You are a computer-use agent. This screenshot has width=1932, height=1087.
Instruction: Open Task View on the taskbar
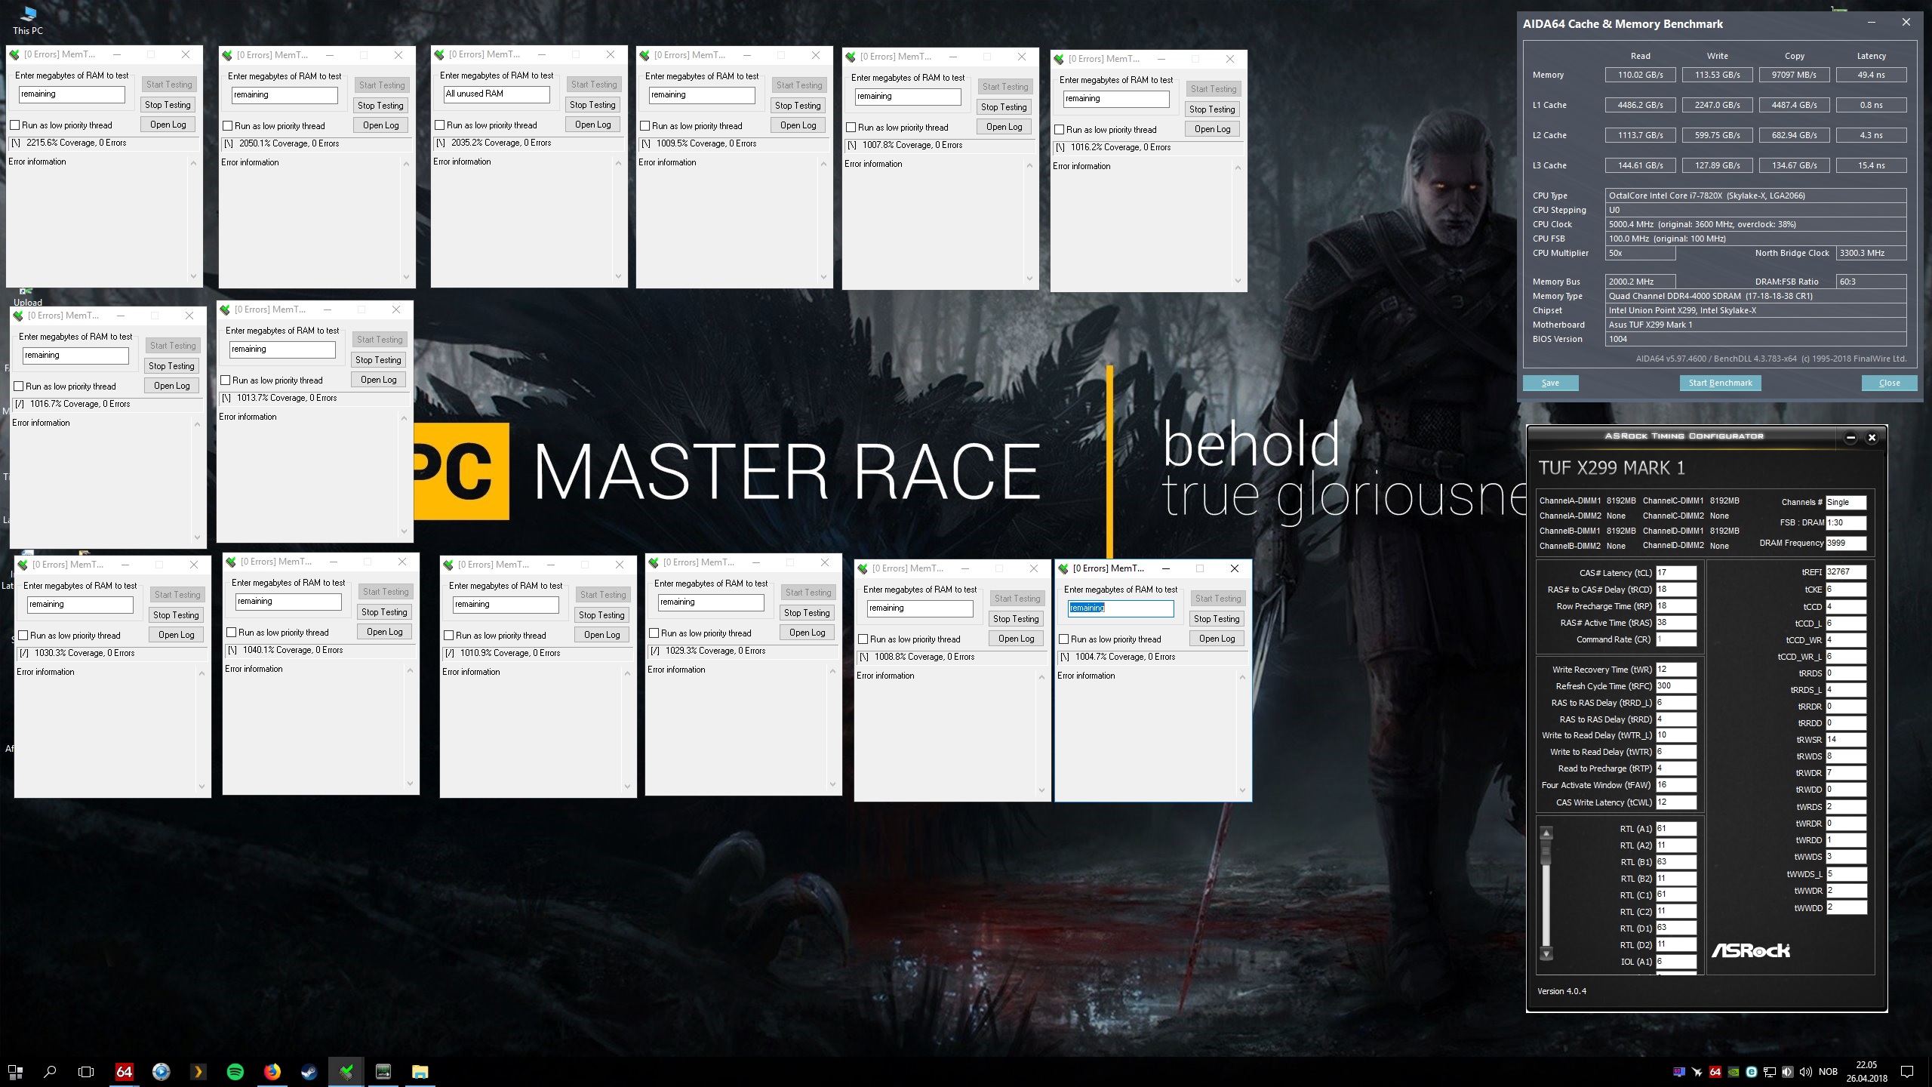(x=87, y=1071)
